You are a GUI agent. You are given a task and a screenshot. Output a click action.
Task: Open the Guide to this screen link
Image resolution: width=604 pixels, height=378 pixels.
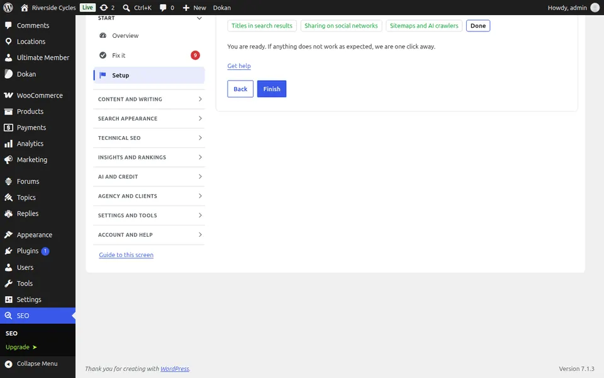[126, 255]
